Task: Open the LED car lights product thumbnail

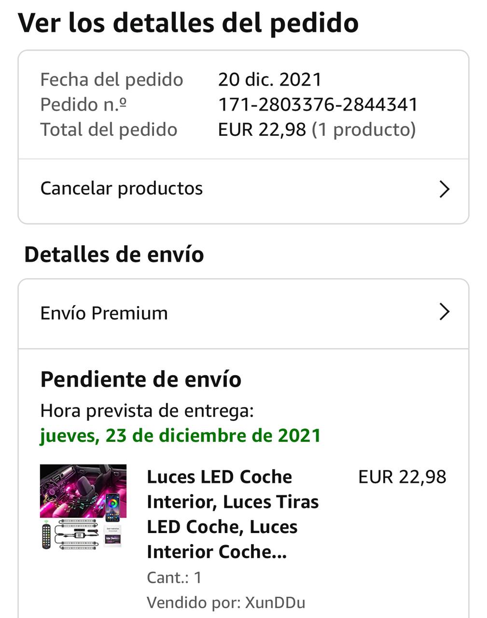Action: click(83, 507)
